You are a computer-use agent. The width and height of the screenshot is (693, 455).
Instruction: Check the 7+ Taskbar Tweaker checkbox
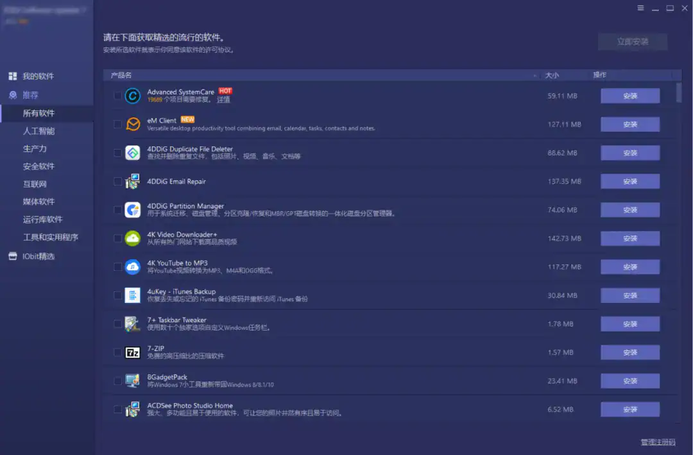pyautogui.click(x=117, y=323)
